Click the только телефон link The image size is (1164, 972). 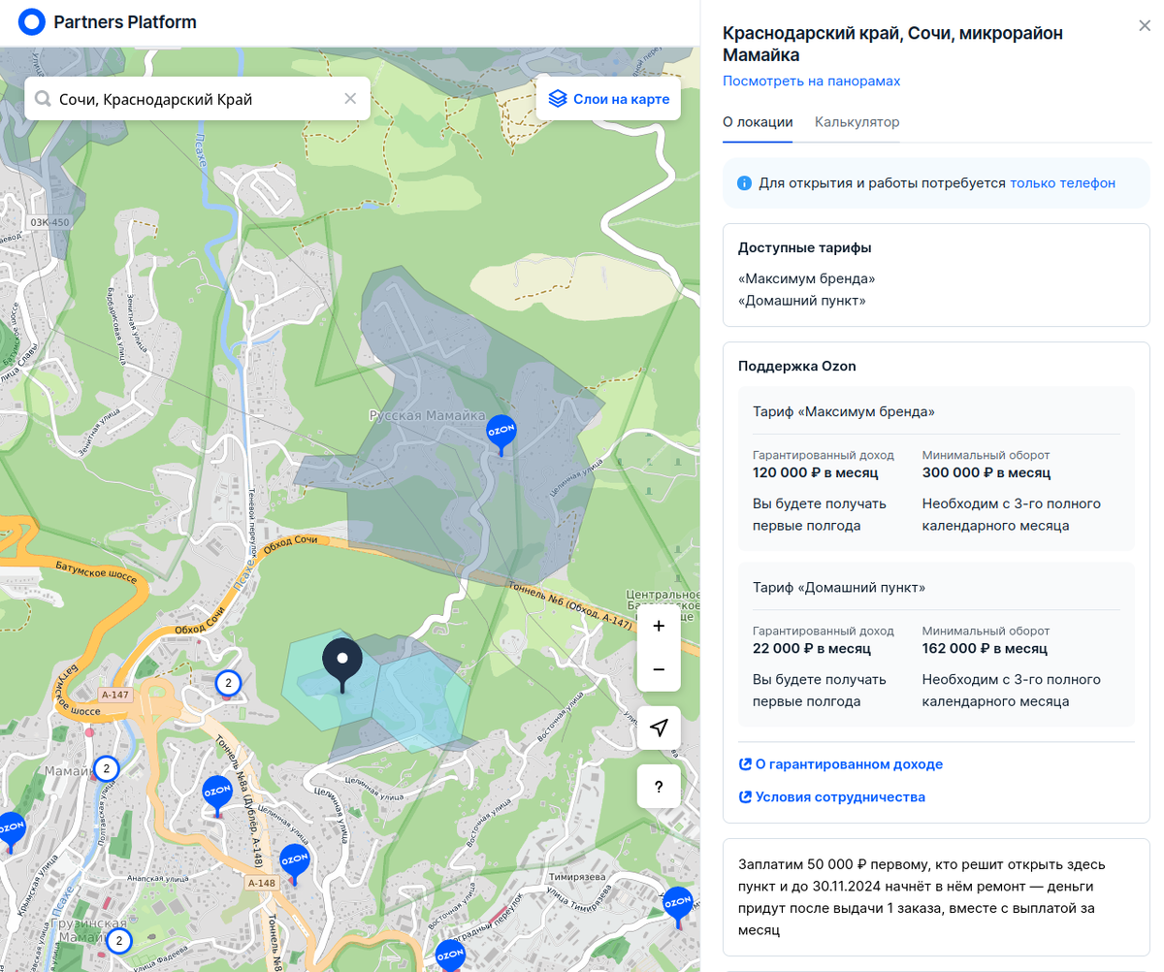[x=1062, y=182]
